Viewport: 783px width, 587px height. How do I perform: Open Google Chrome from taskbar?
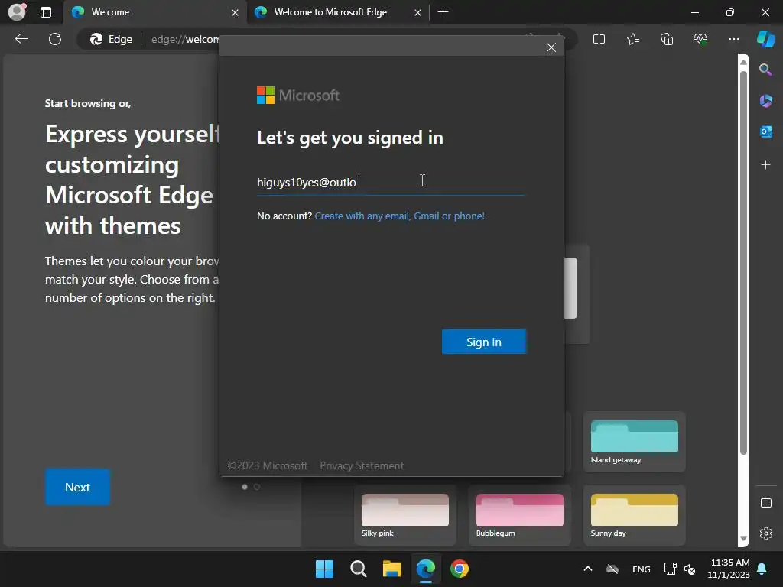click(460, 569)
